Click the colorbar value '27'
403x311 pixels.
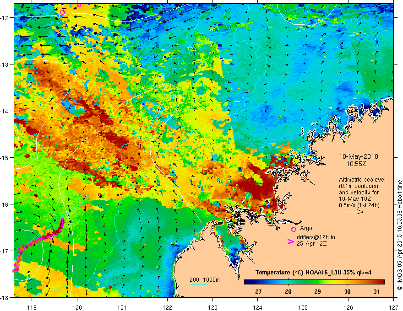coord(258,291)
